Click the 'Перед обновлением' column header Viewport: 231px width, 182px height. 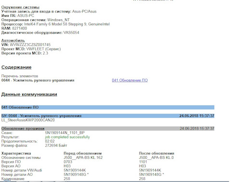[x=83, y=153]
